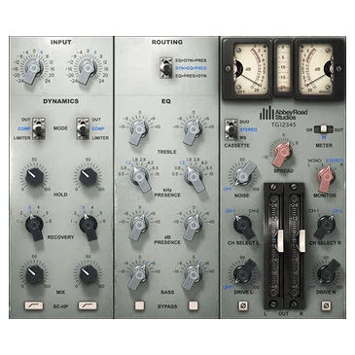The height and width of the screenshot is (355, 355).
Task: Click left dB PRESENCE gain knob
Action: tap(139, 226)
